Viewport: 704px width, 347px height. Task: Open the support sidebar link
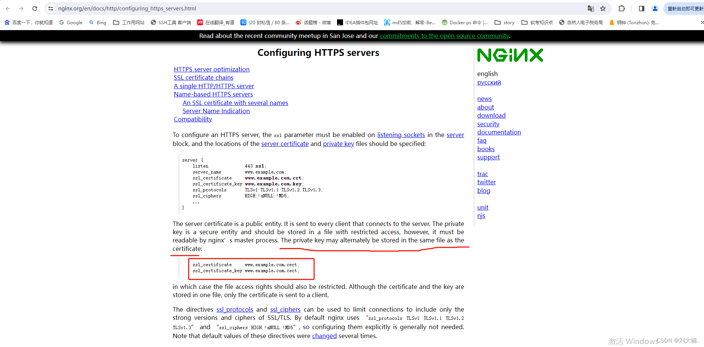click(488, 157)
